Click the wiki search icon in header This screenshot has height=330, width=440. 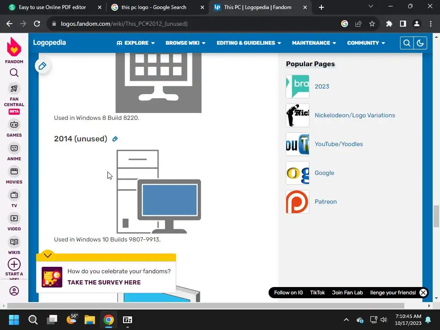(x=406, y=43)
